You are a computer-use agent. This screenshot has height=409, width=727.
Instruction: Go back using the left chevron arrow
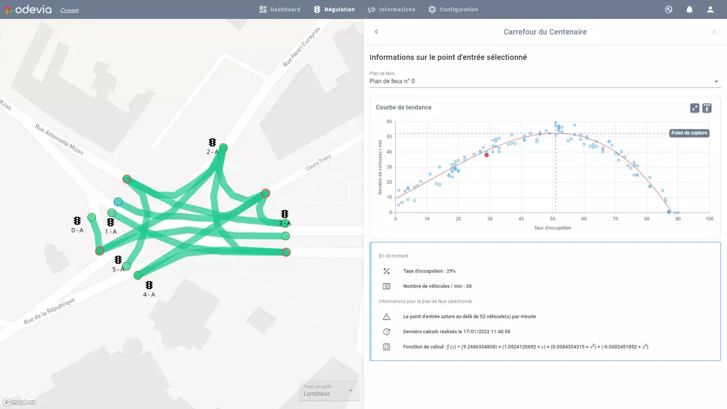tap(376, 31)
